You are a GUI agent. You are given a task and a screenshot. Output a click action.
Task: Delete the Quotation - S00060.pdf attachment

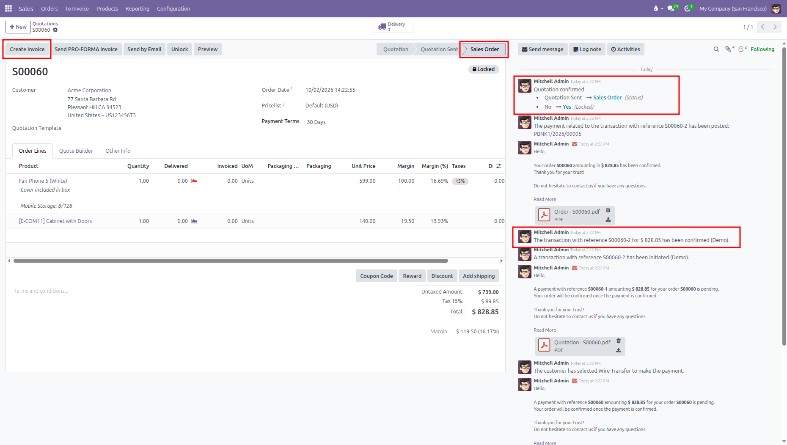coord(619,341)
